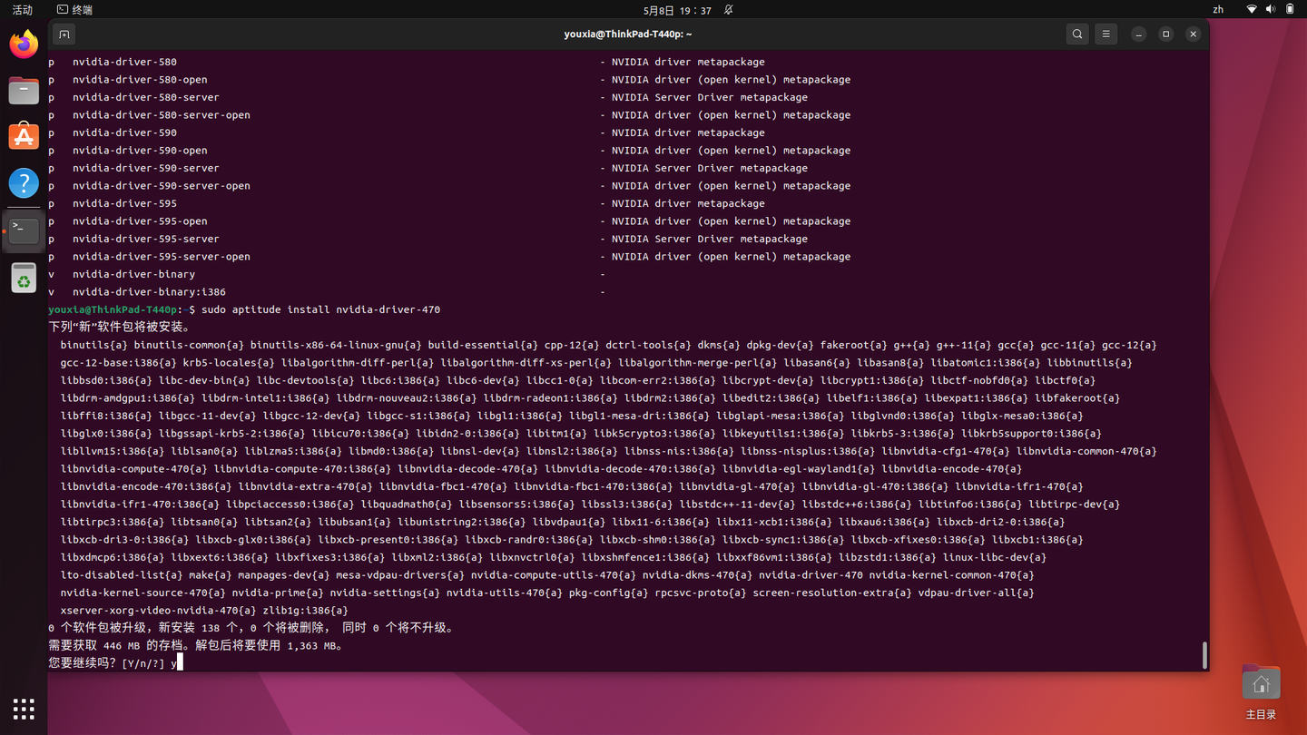Click nvidia-driver-595-server-open text

click(x=162, y=257)
